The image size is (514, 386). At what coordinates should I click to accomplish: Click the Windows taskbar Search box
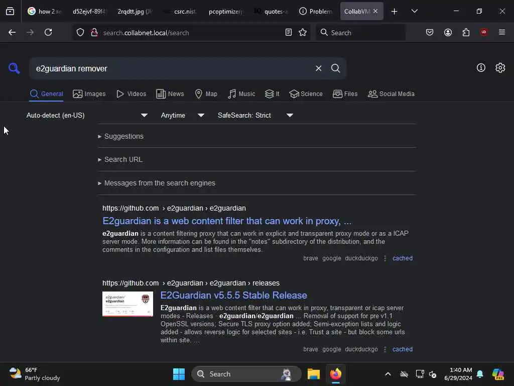[246, 374]
